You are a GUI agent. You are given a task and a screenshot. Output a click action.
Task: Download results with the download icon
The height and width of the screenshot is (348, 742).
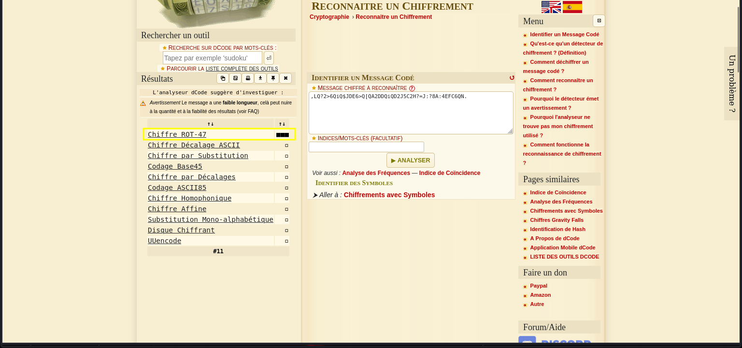click(260, 78)
